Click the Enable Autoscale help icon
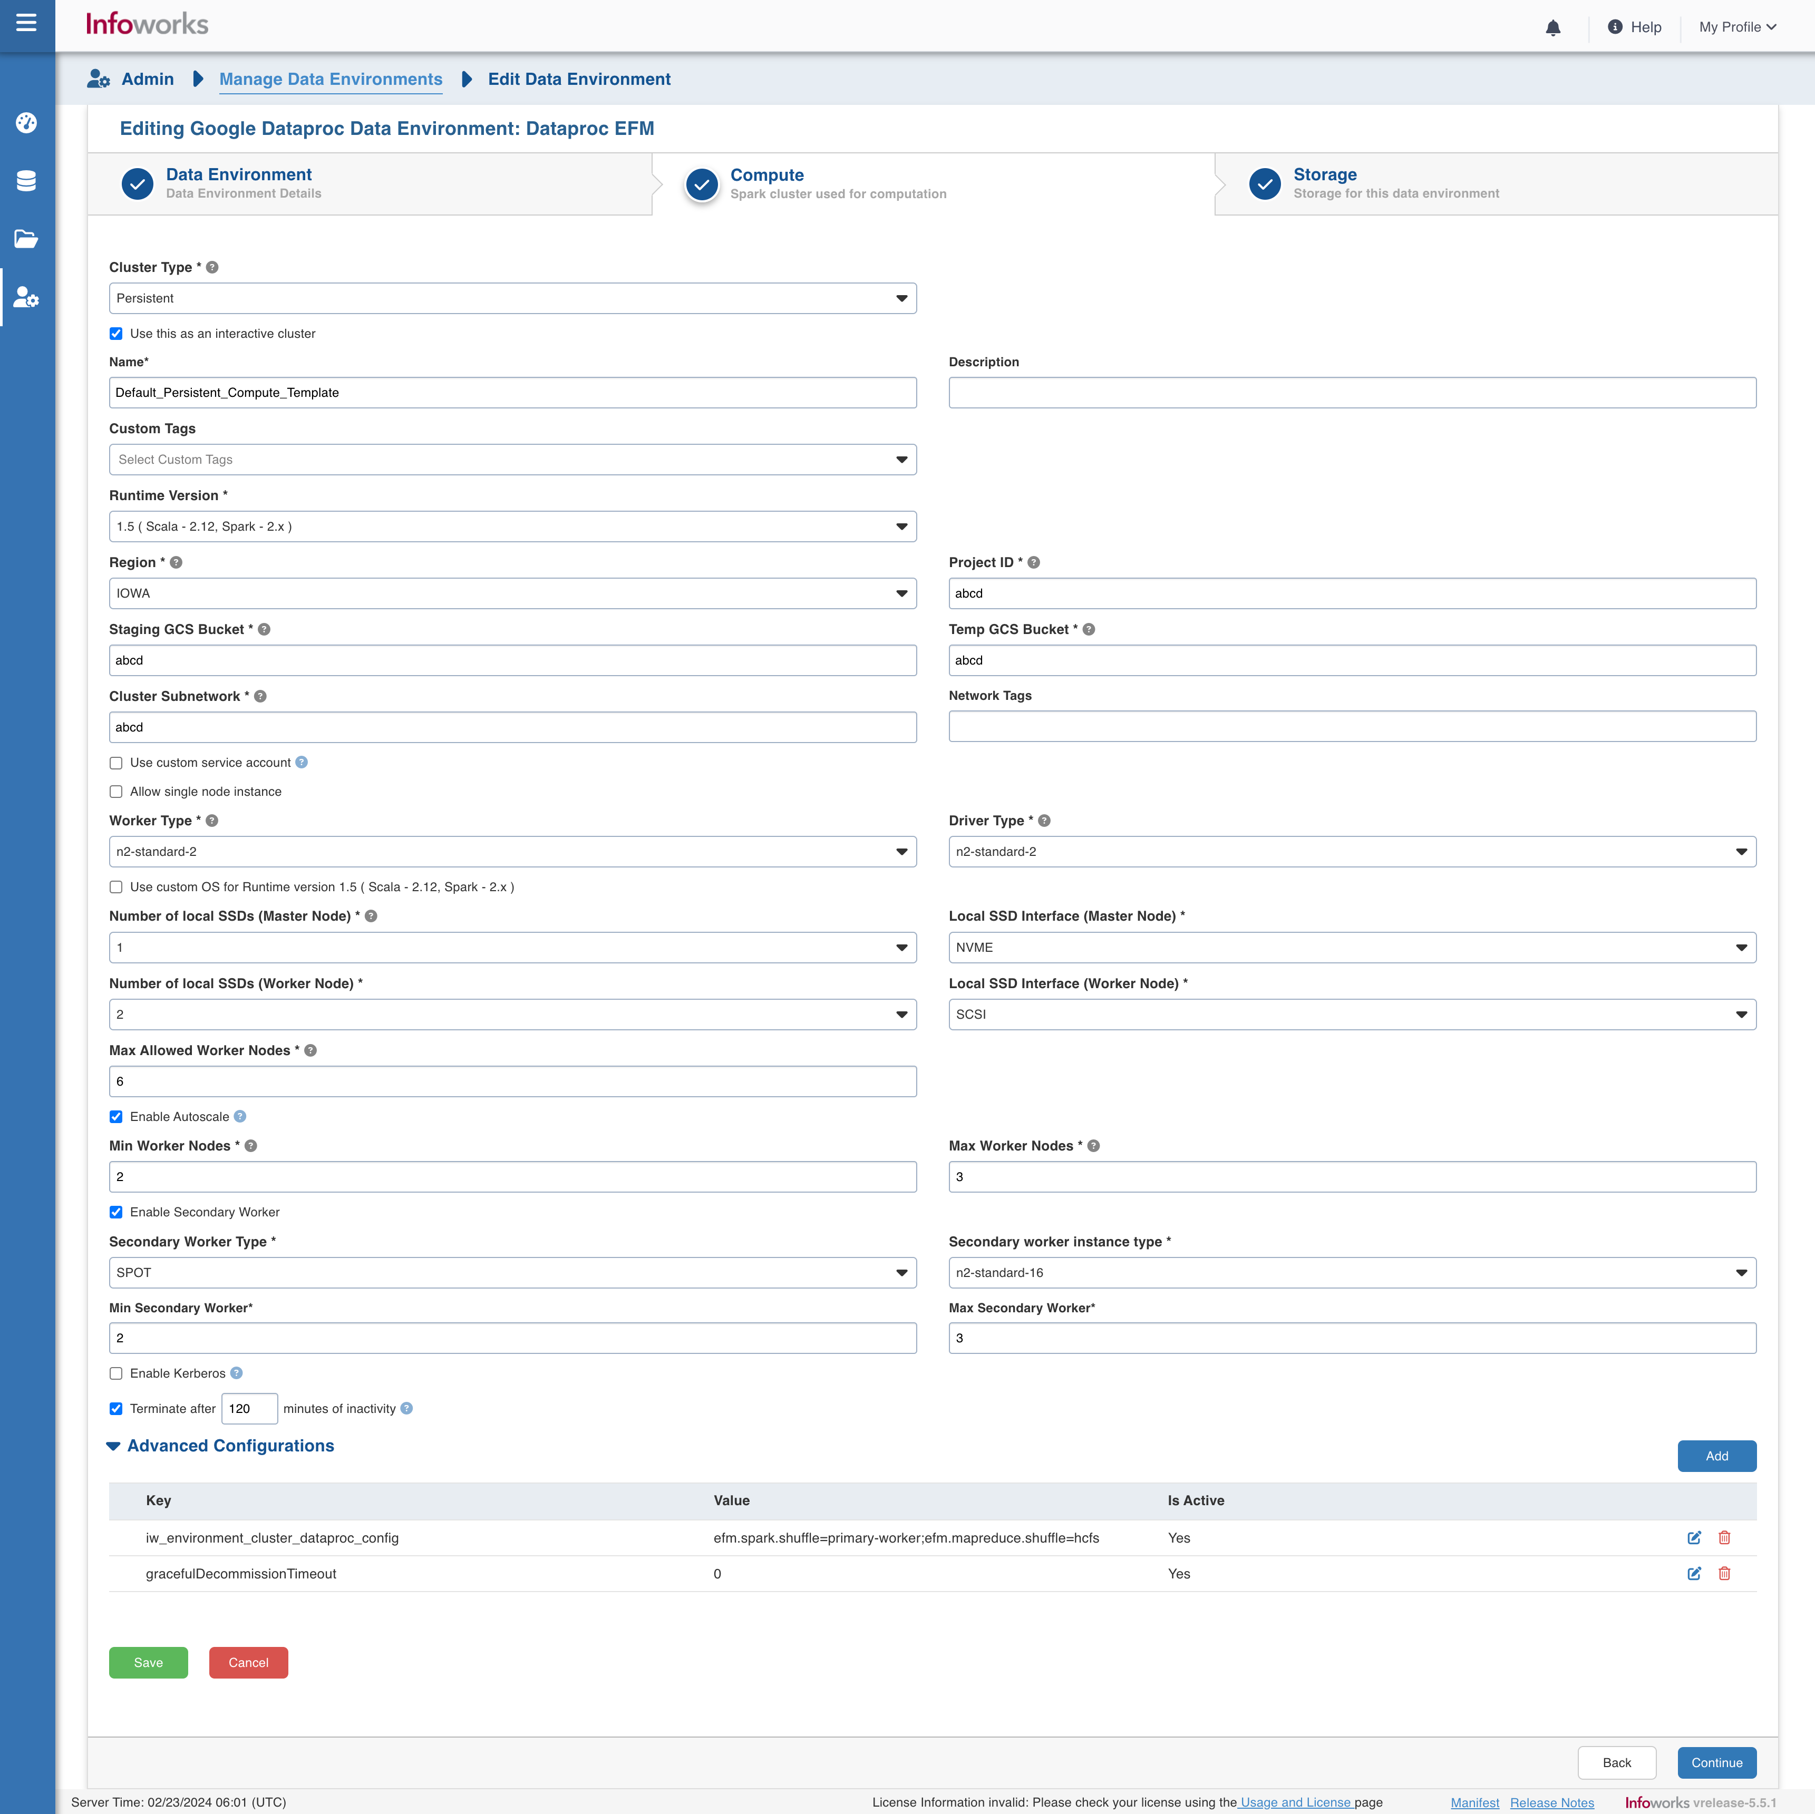Screen dimensions: 1815x1814 tap(239, 1117)
